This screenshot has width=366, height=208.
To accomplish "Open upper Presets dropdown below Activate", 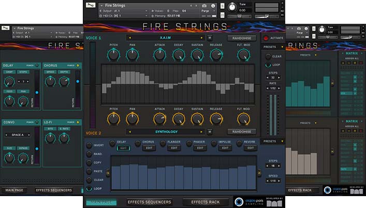I will click(273, 47).
